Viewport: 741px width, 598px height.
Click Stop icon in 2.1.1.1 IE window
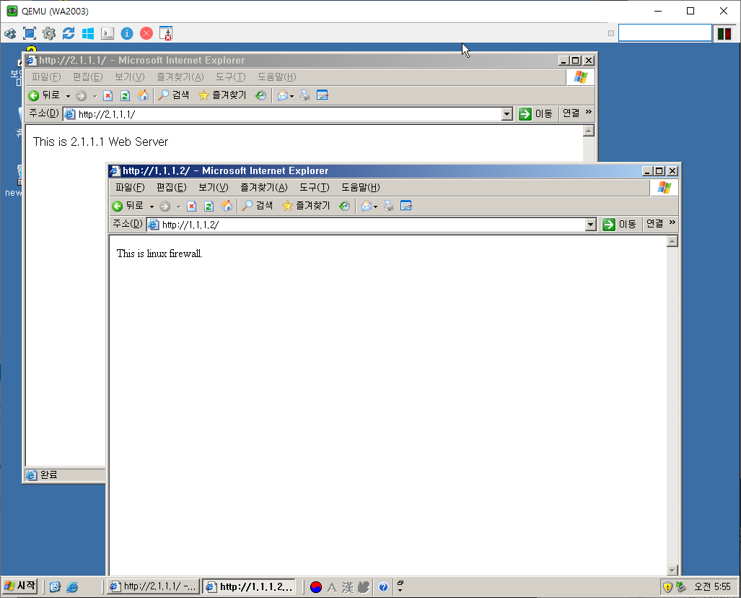coord(108,95)
